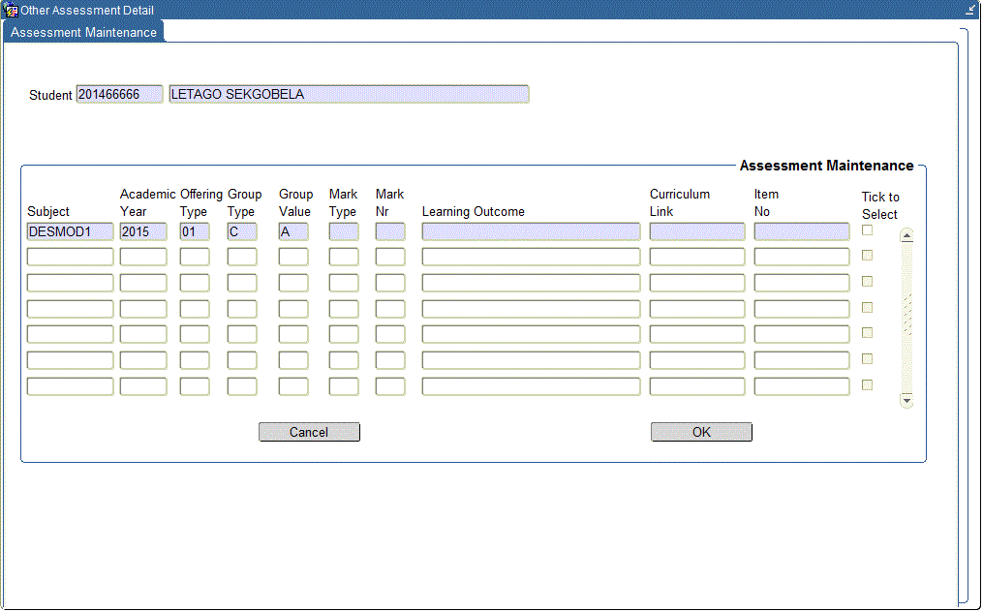Click the Group Value field showing A
The image size is (983, 612).
pyautogui.click(x=292, y=230)
